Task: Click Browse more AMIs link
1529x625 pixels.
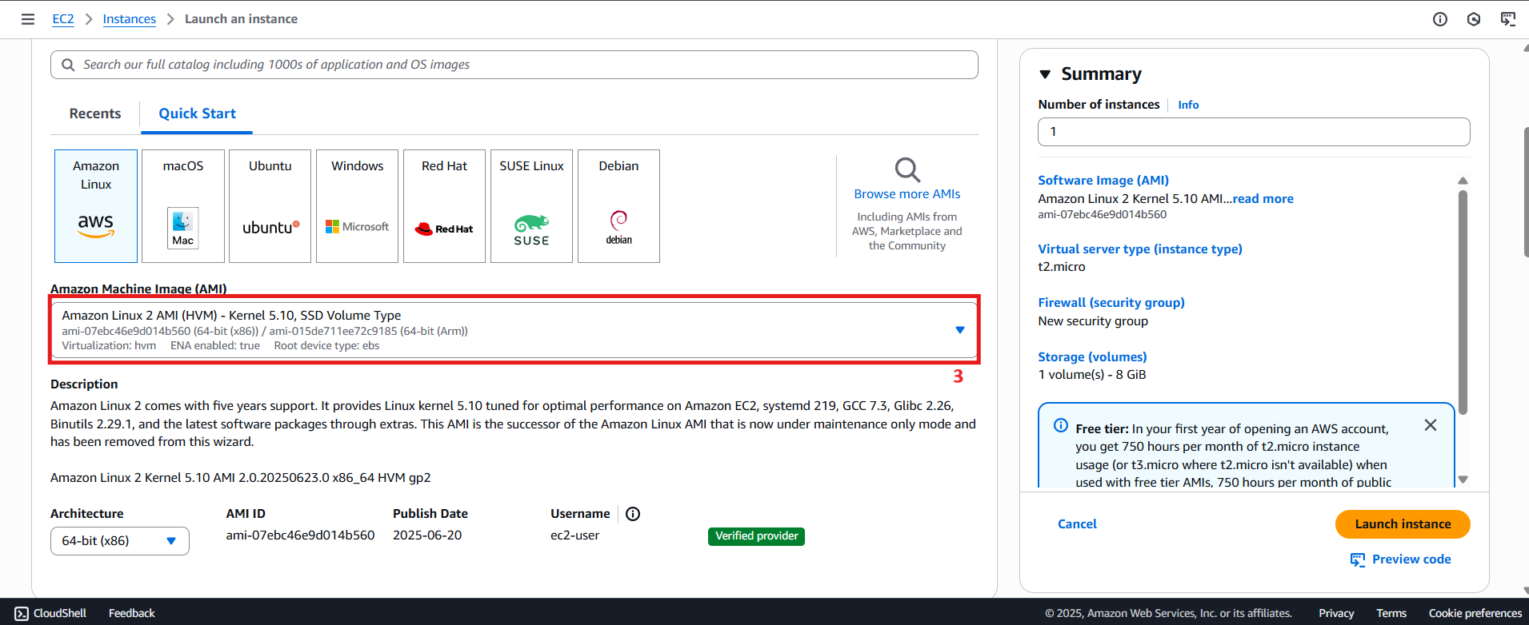Action: pyautogui.click(x=907, y=194)
